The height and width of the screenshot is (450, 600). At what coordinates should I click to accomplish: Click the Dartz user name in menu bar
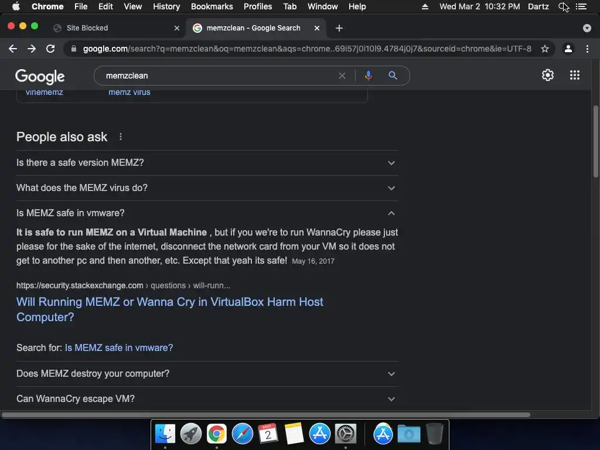538,6
